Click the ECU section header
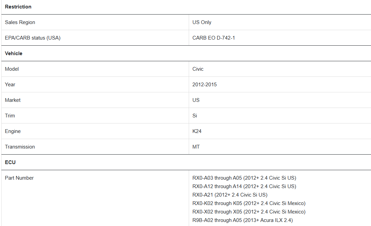371x226 pixels. coord(10,162)
